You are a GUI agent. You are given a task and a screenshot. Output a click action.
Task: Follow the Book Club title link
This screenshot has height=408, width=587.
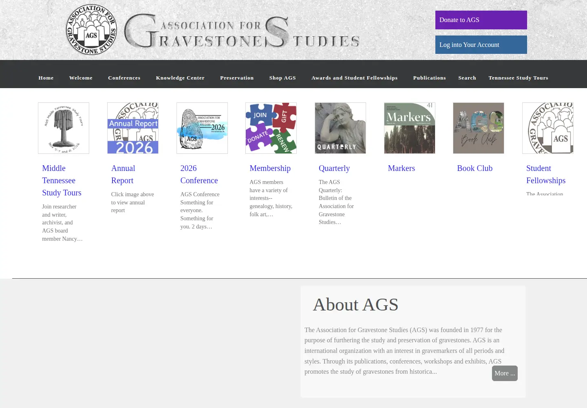[475, 168]
